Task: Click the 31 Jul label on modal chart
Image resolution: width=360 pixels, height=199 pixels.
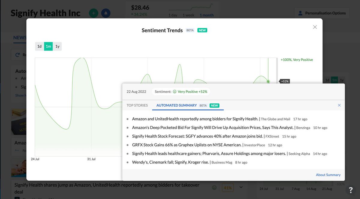Action: 91,159
